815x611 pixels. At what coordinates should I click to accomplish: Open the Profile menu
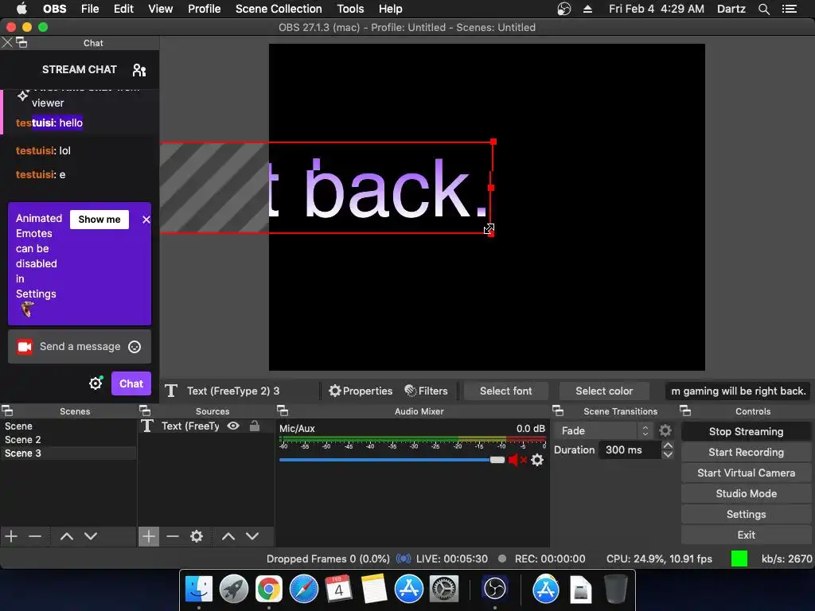(x=205, y=9)
